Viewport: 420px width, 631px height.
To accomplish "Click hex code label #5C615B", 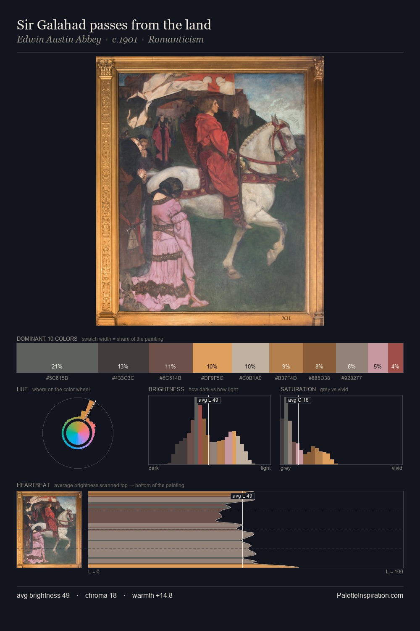I will (57, 378).
